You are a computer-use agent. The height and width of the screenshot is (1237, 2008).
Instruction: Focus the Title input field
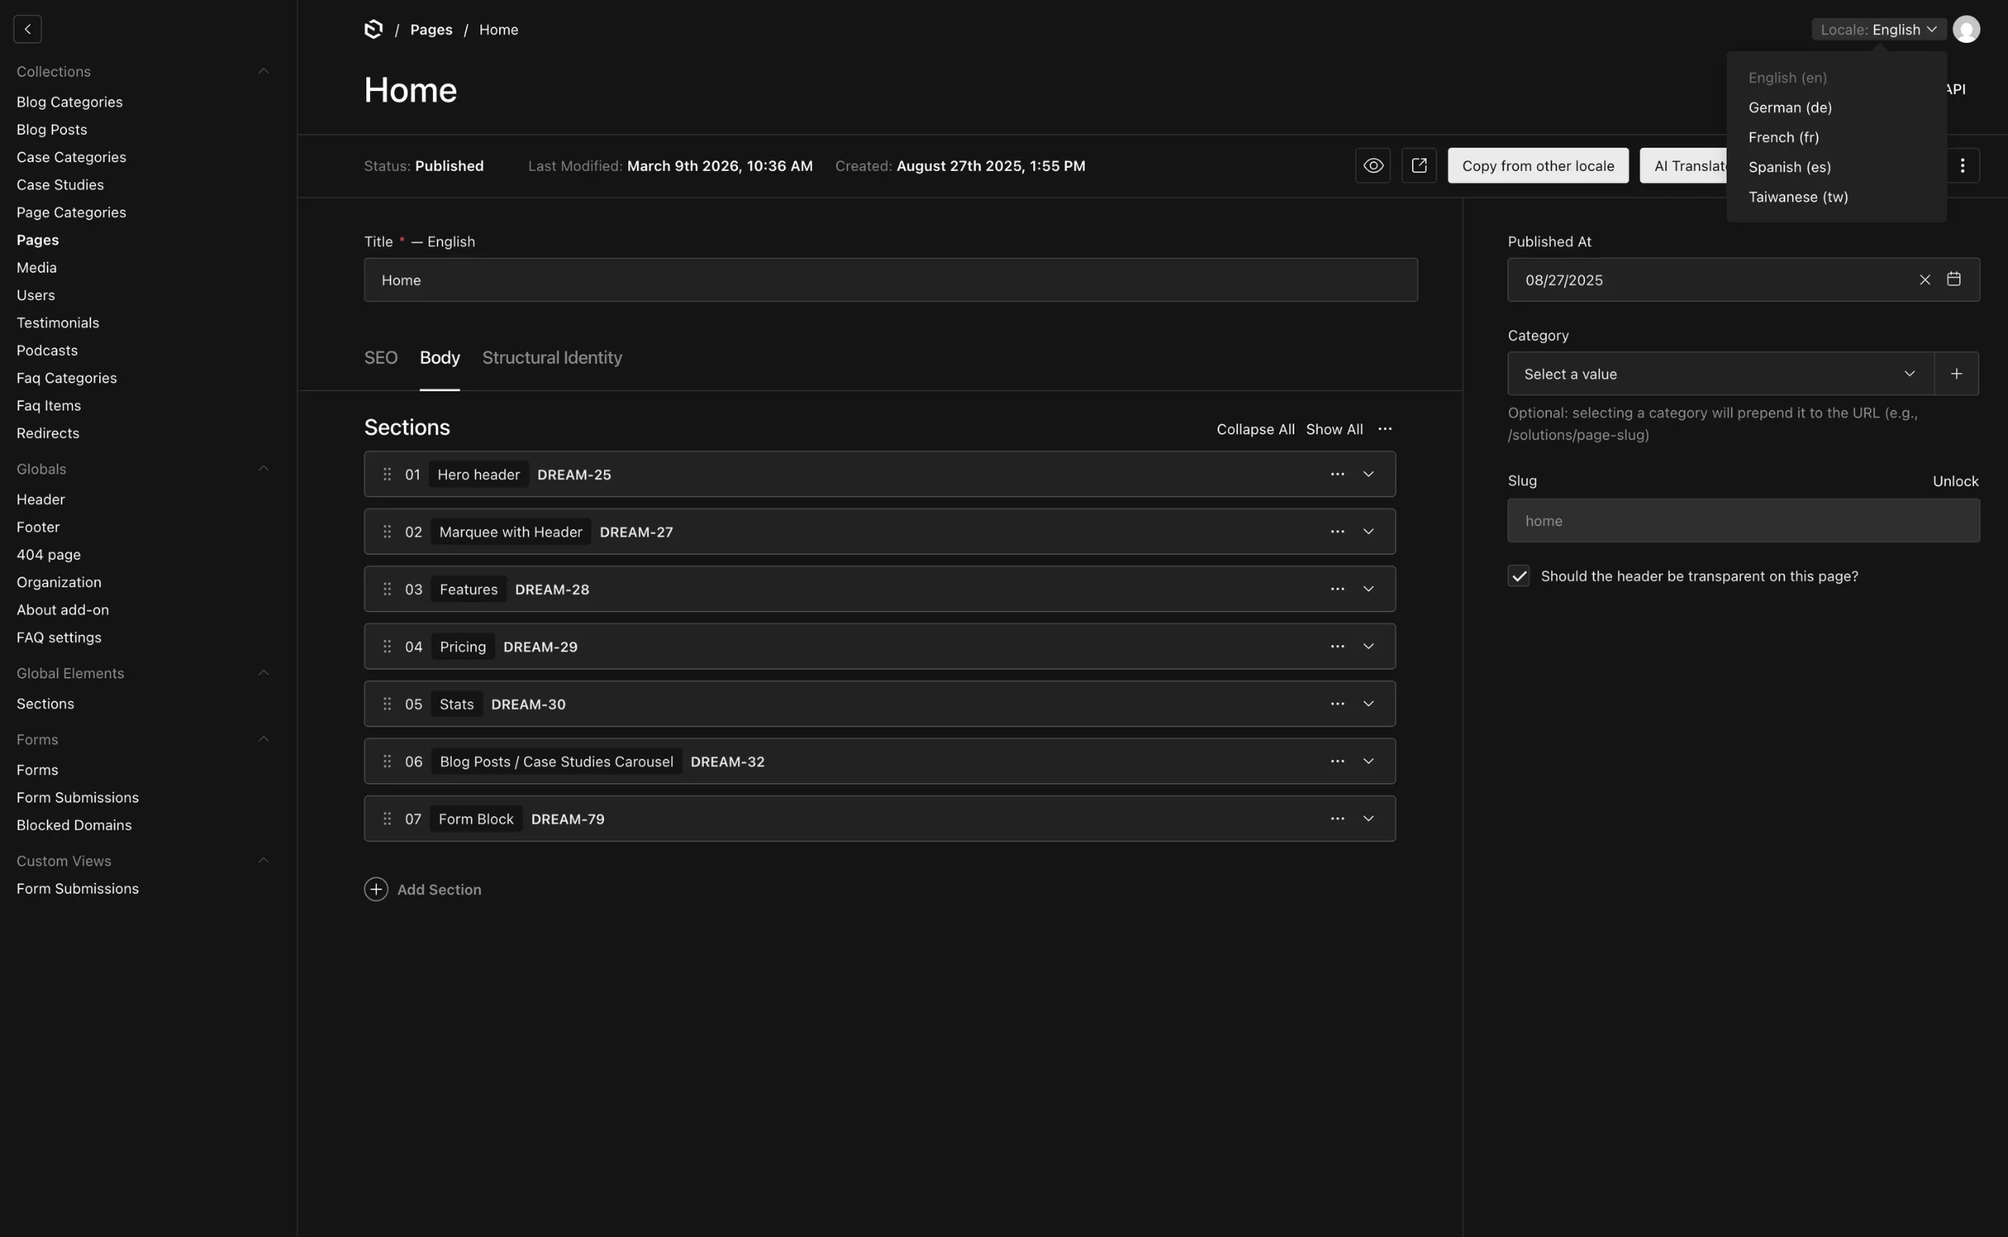pyautogui.click(x=891, y=280)
